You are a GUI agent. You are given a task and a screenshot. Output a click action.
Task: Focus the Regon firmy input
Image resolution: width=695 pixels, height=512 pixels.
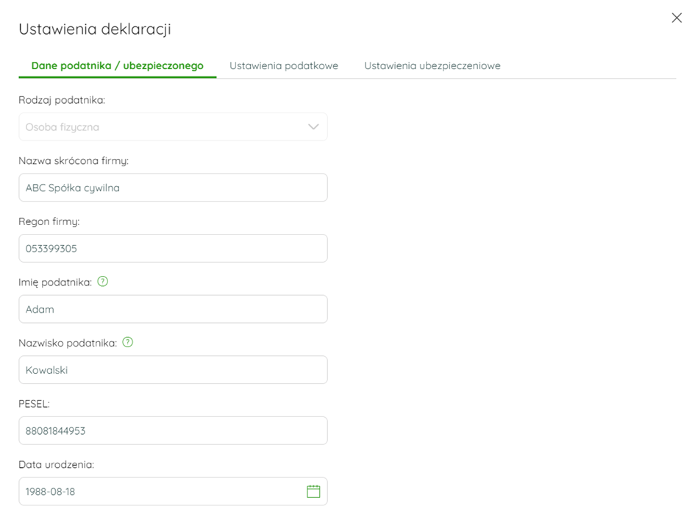173,248
